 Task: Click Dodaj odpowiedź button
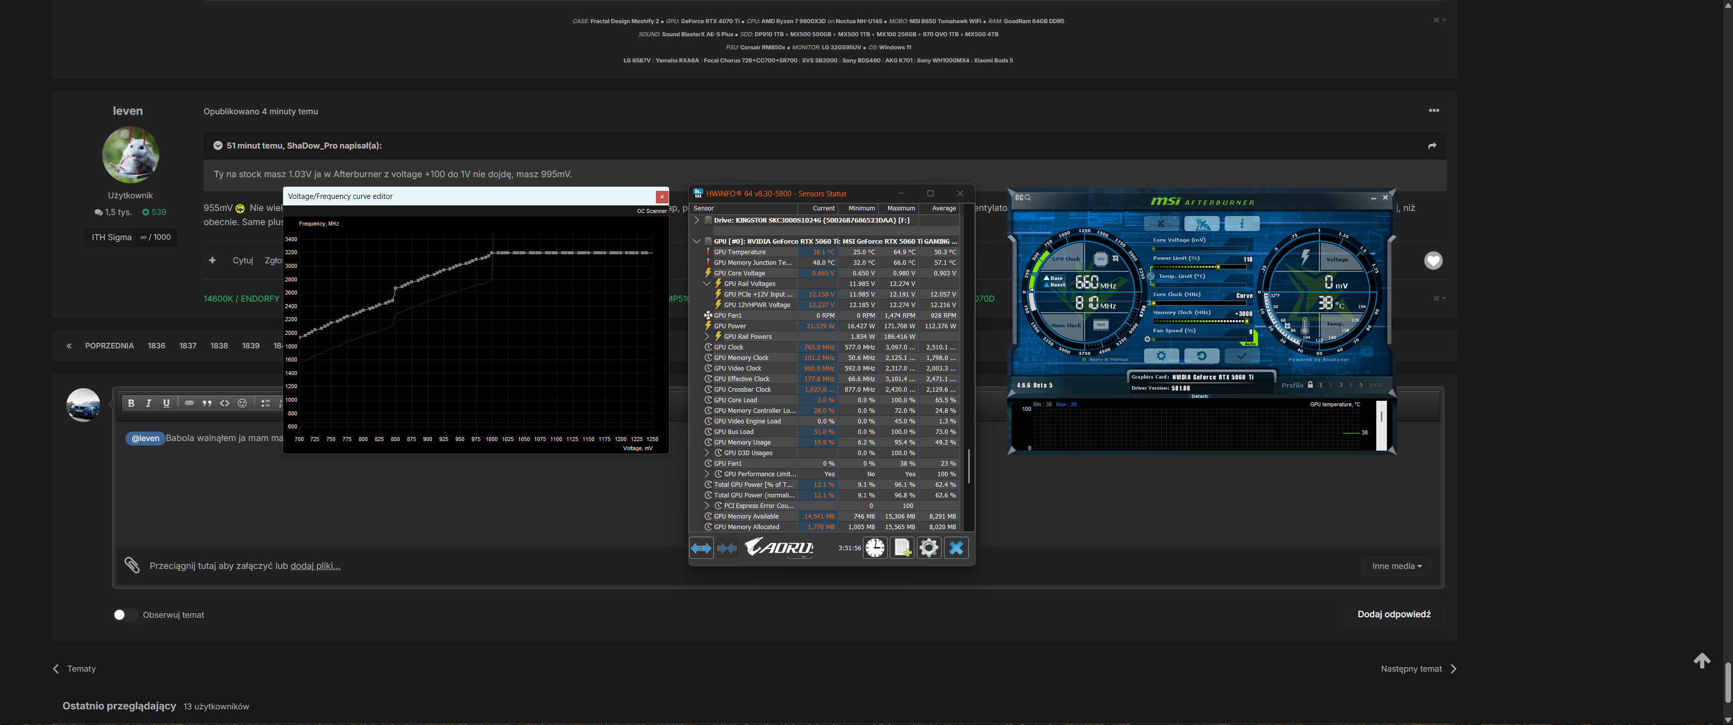[1393, 614]
